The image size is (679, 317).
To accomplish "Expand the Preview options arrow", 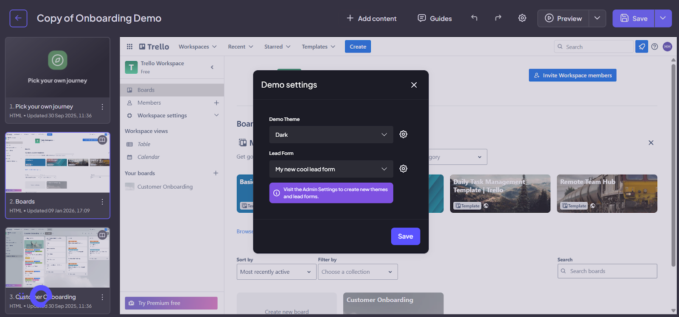I will pyautogui.click(x=597, y=18).
